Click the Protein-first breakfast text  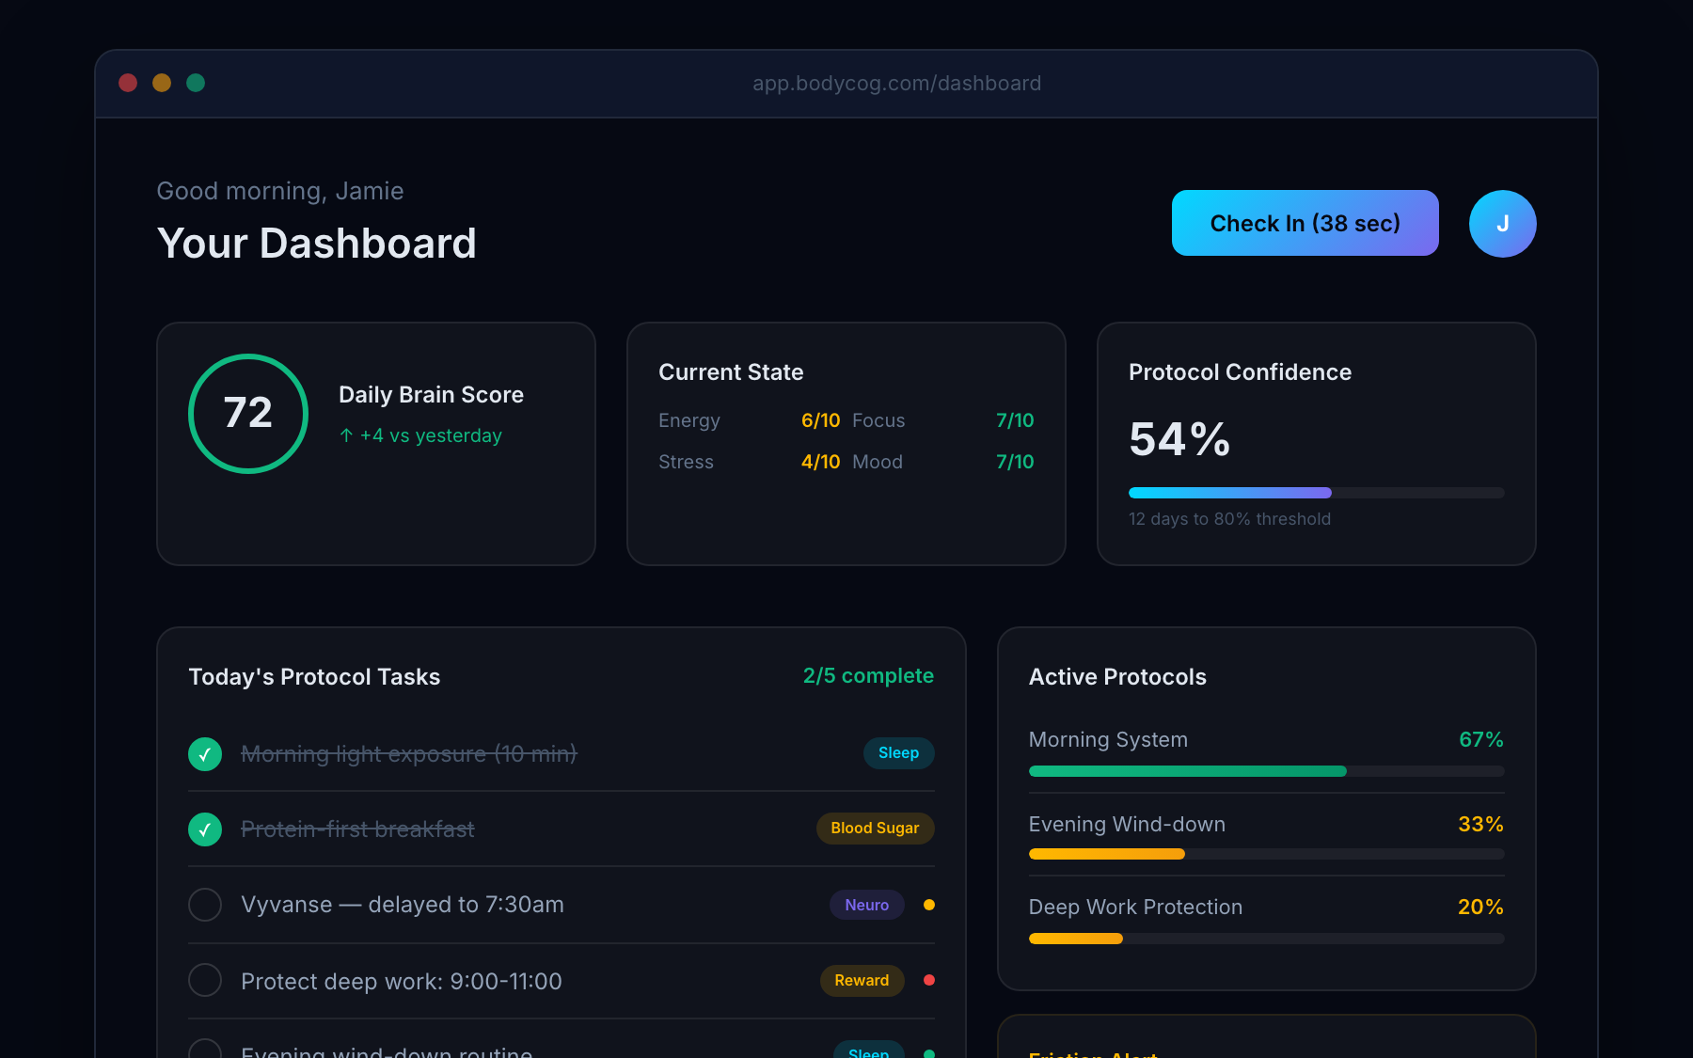(357, 829)
